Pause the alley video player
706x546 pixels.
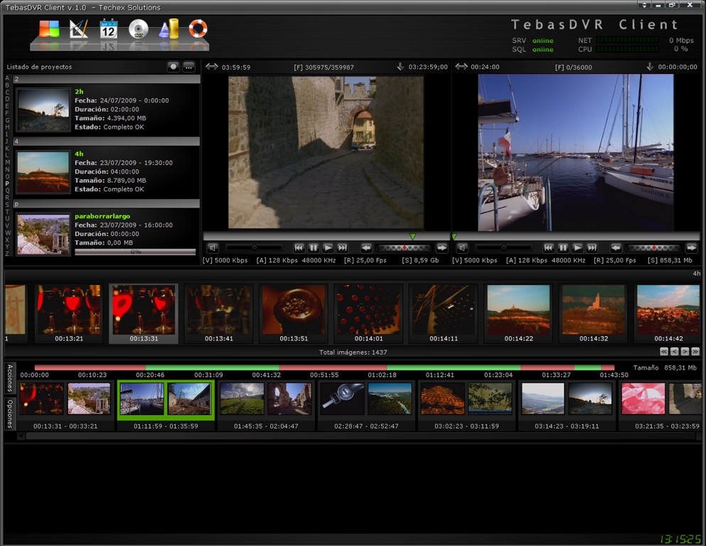click(x=314, y=247)
